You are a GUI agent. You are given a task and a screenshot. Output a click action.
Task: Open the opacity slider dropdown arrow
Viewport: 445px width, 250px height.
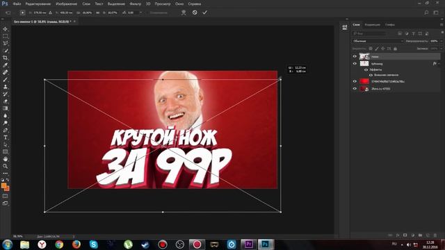pos(441,41)
